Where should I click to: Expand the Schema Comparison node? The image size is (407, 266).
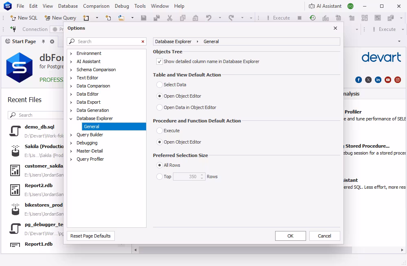pos(71,70)
